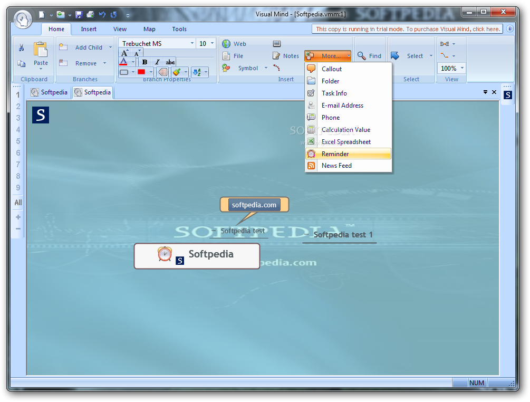This screenshot has height=402, width=530.
Task: Open the Visual Mind application orb menu
Action: coord(23,19)
